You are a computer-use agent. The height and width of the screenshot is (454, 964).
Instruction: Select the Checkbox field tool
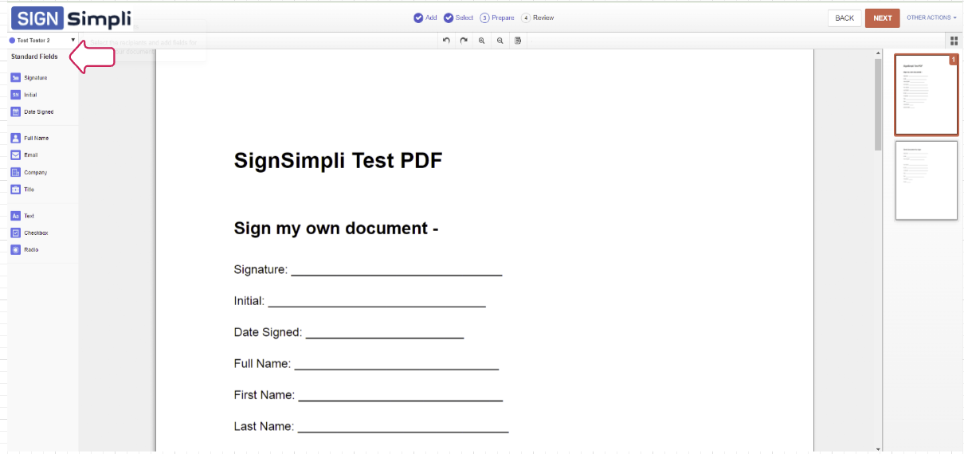(x=16, y=233)
